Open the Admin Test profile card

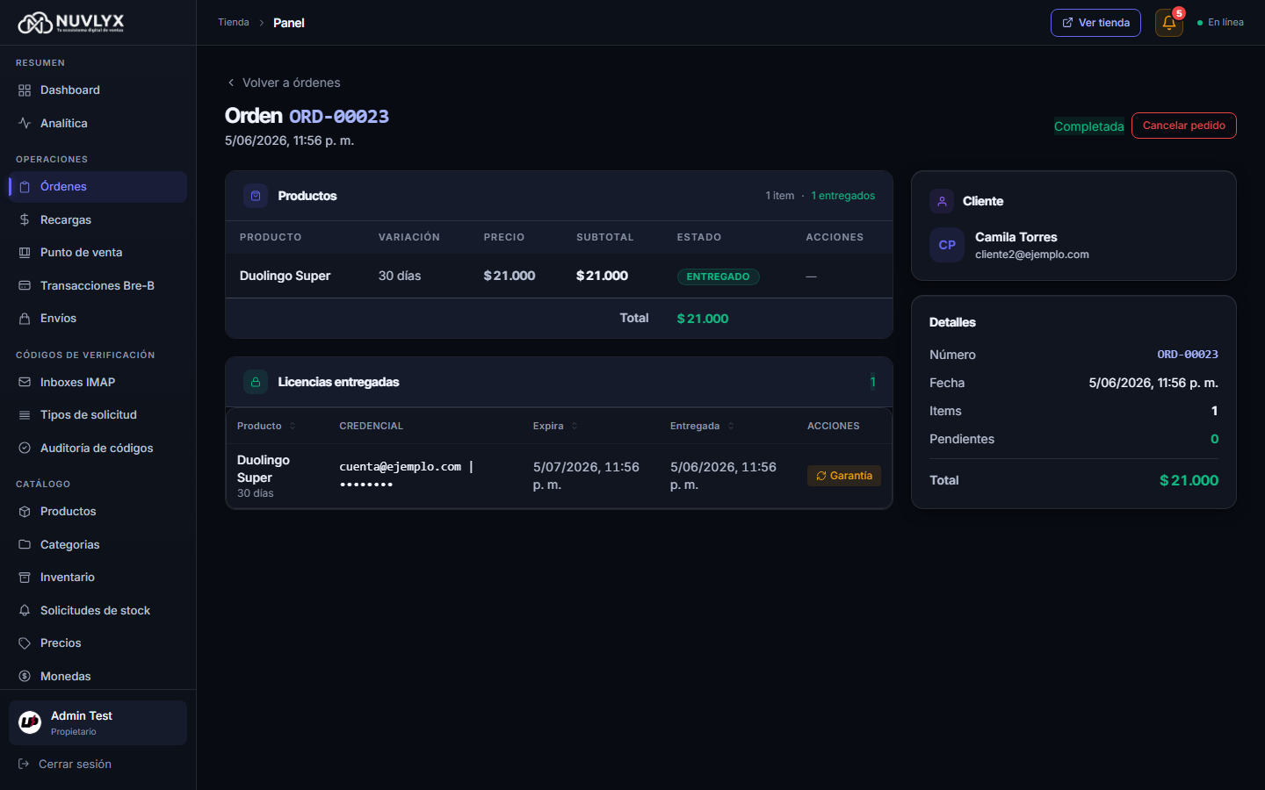(x=98, y=722)
